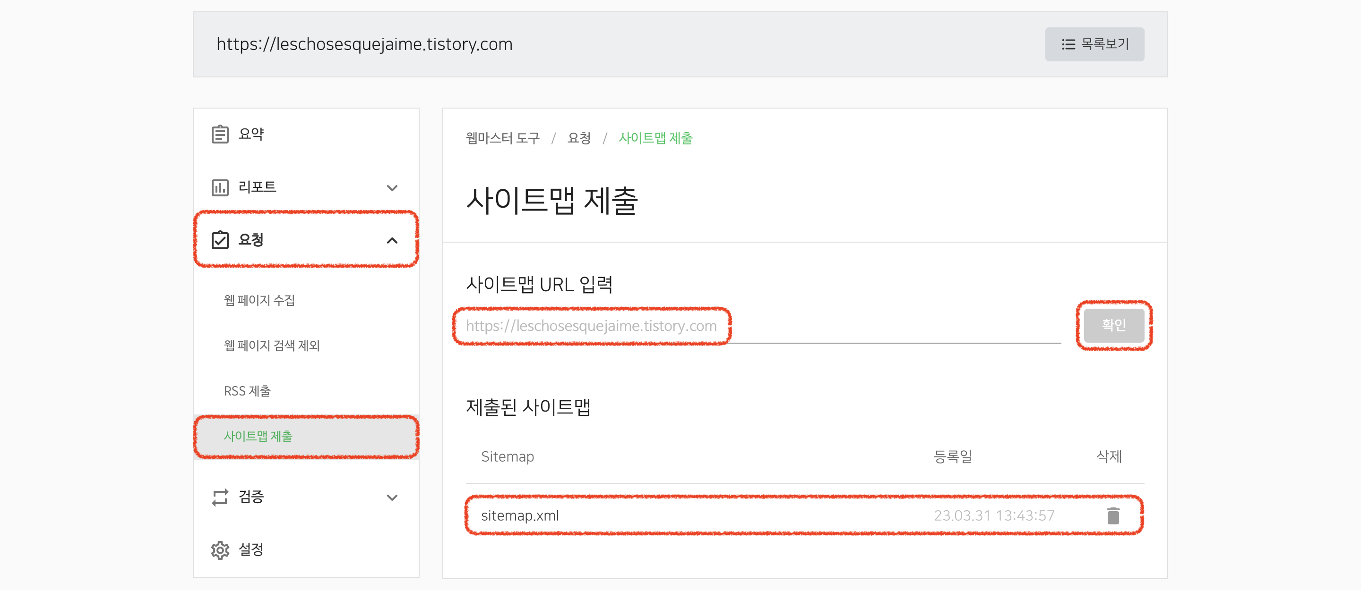This screenshot has width=1361, height=590.
Task: Open the 설정 menu label
Action: [x=251, y=549]
